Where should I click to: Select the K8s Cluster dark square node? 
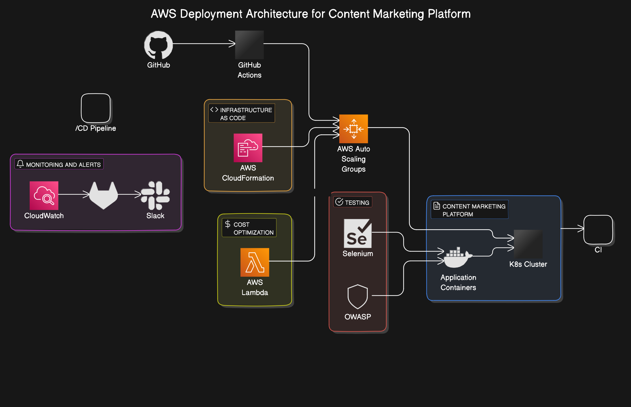tap(528, 244)
